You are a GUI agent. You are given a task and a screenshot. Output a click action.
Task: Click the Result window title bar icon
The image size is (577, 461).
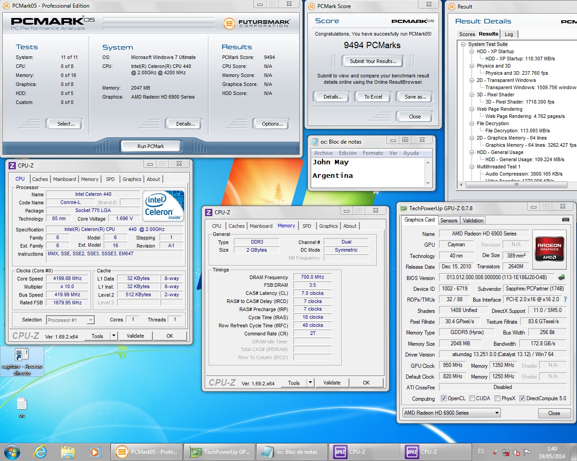452,6
